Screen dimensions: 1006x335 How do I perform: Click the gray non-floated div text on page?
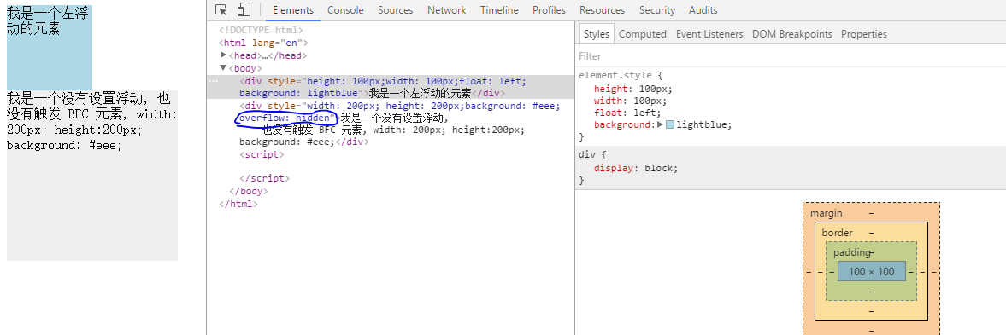pyautogui.click(x=91, y=122)
